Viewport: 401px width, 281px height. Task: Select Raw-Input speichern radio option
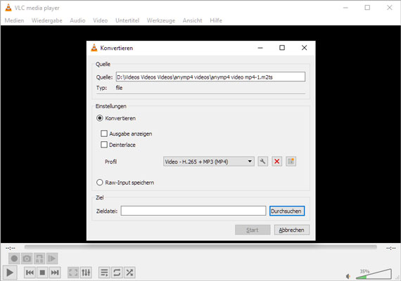pyautogui.click(x=99, y=183)
